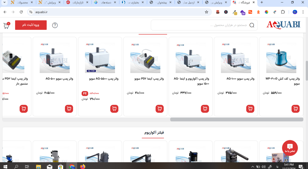308x169 pixels.
Task: Click the فیلتر آکواریوم section heading
Action: pos(154,132)
